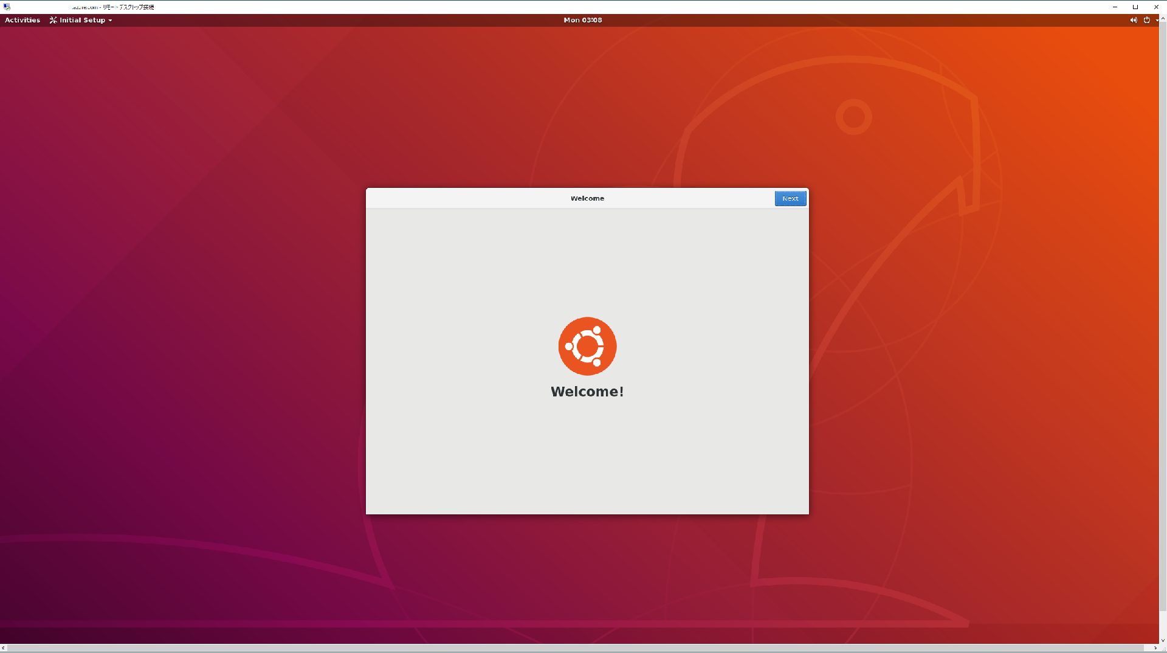This screenshot has width=1167, height=653.
Task: Click the Initial Setup tools icon
Action: tap(53, 20)
